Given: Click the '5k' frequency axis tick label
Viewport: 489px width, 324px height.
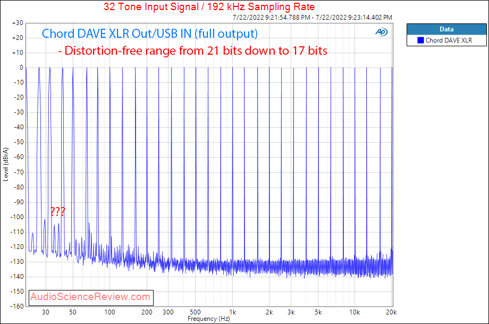Looking at the screenshot, I should click(x=318, y=312).
